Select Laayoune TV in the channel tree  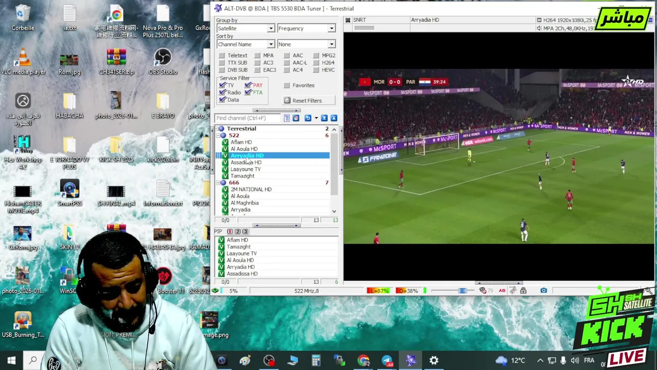coord(245,169)
